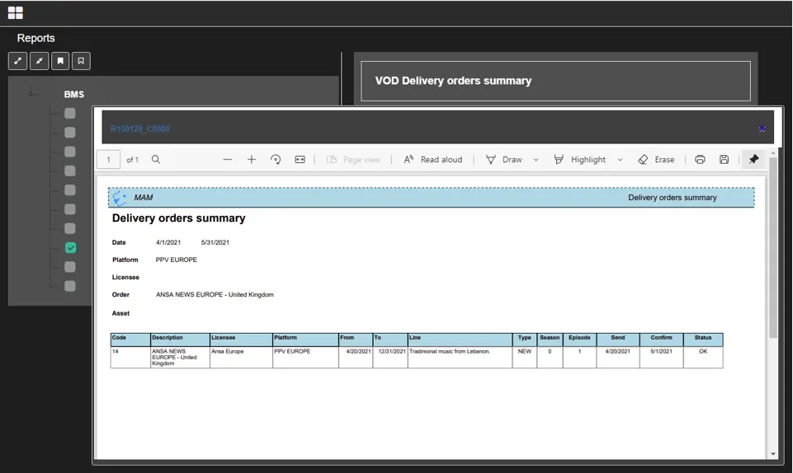This screenshot has height=473, width=793.
Task: Rotate the PDF page
Action: (x=276, y=160)
